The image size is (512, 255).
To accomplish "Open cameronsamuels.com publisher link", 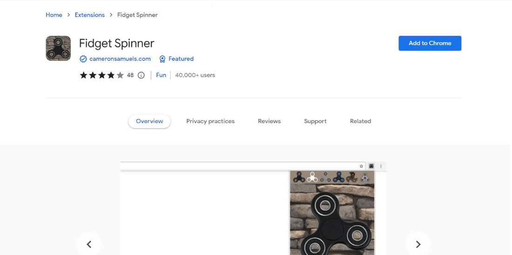I will pos(120,59).
